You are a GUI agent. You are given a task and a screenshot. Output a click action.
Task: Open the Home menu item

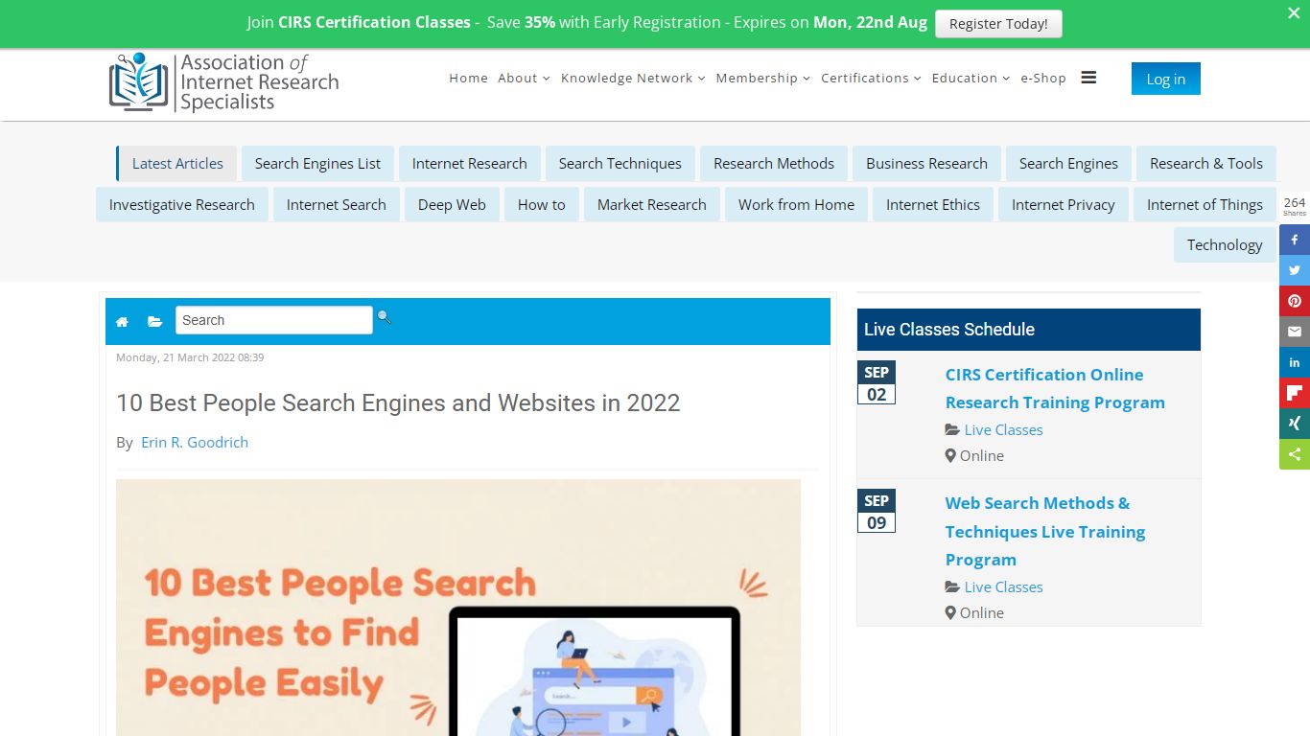pos(468,79)
